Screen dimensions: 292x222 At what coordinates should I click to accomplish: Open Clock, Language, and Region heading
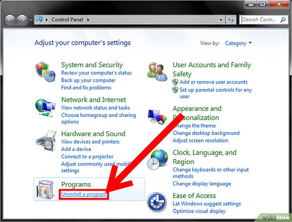tap(205, 157)
